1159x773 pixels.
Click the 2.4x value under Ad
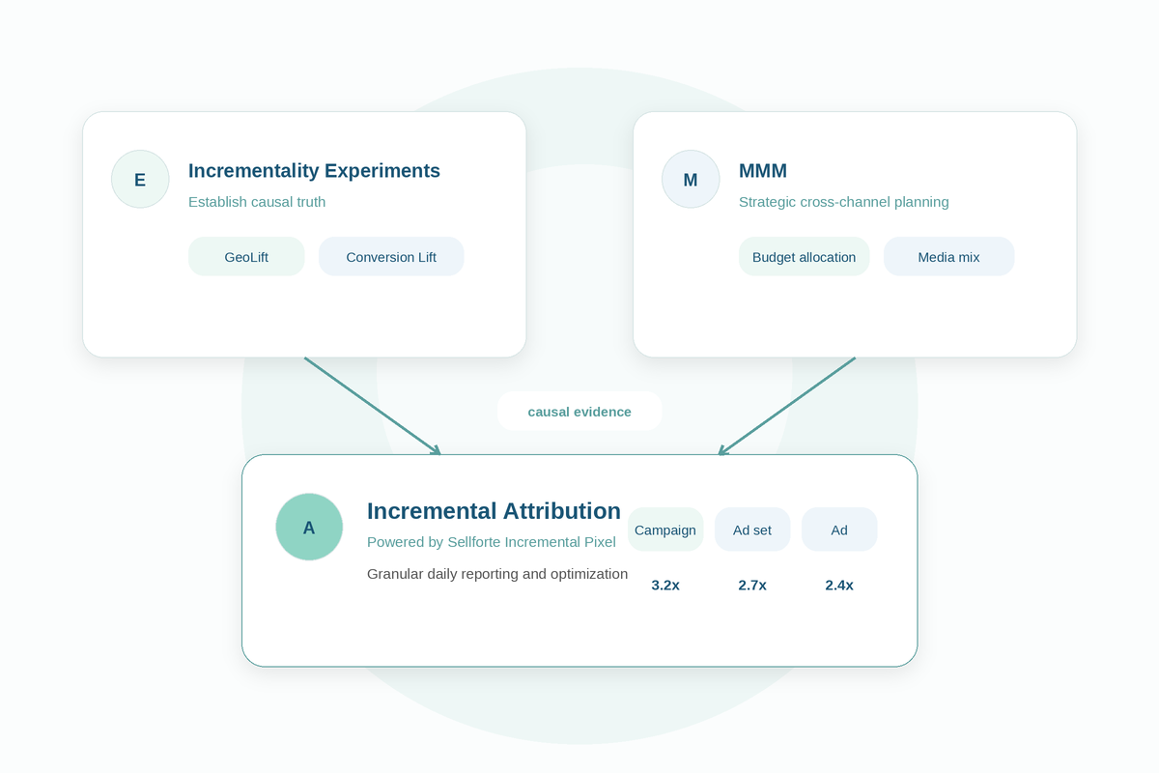[x=839, y=585]
